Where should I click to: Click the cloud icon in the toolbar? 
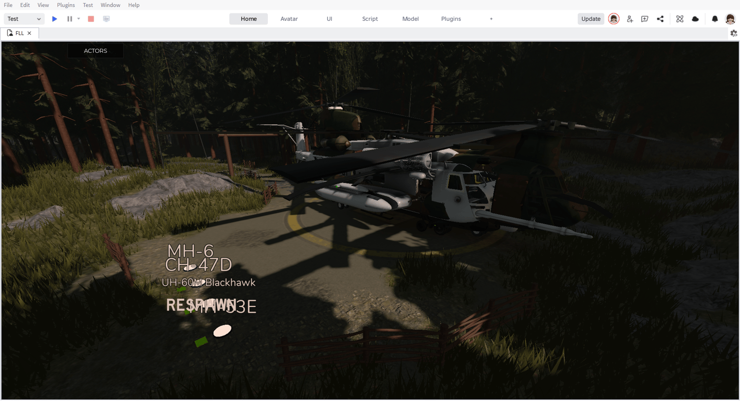tap(695, 19)
